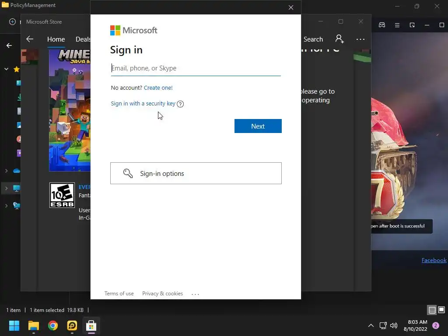Screen dimensions: 448x336
Task: Expand the Network tree node
Action: [6, 206]
